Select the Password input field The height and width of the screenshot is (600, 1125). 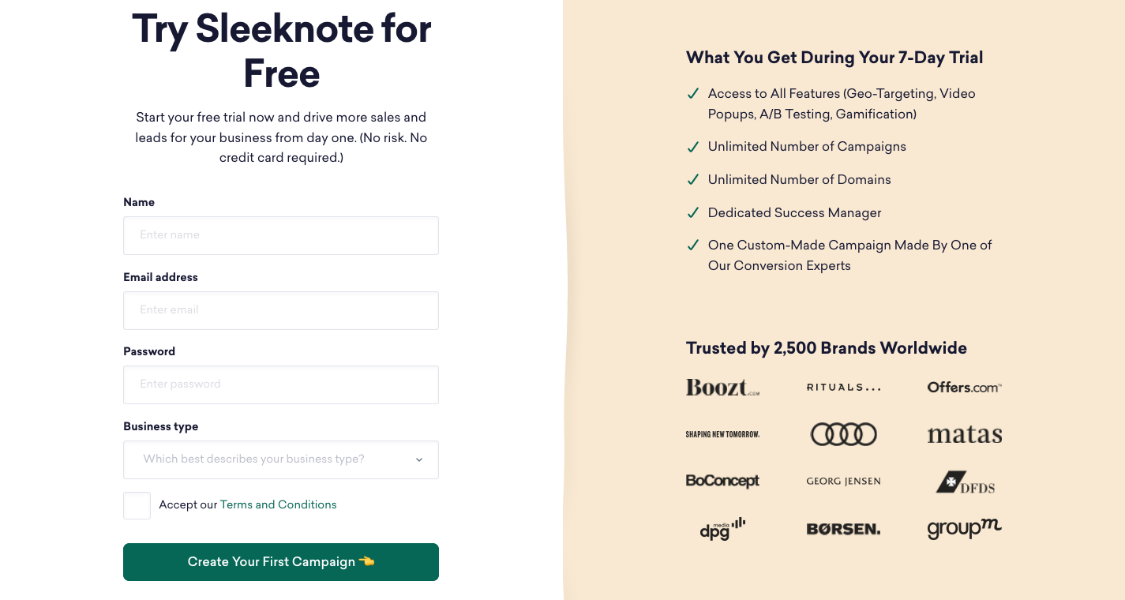click(x=280, y=384)
